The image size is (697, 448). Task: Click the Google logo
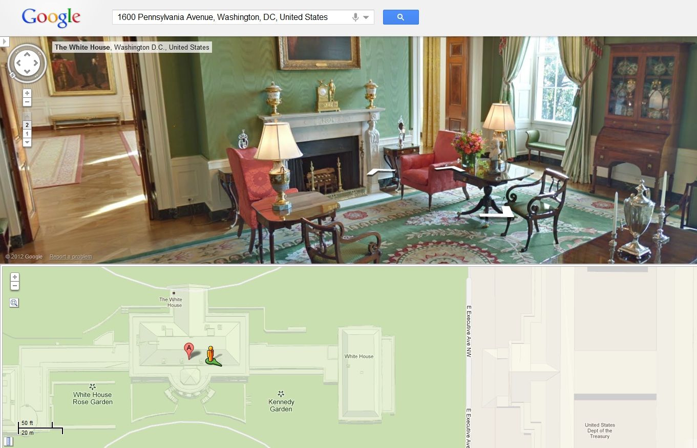(51, 17)
